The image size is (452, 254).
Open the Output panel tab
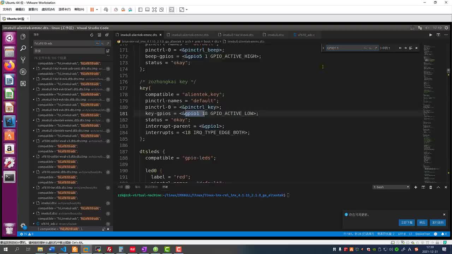click(x=137, y=187)
